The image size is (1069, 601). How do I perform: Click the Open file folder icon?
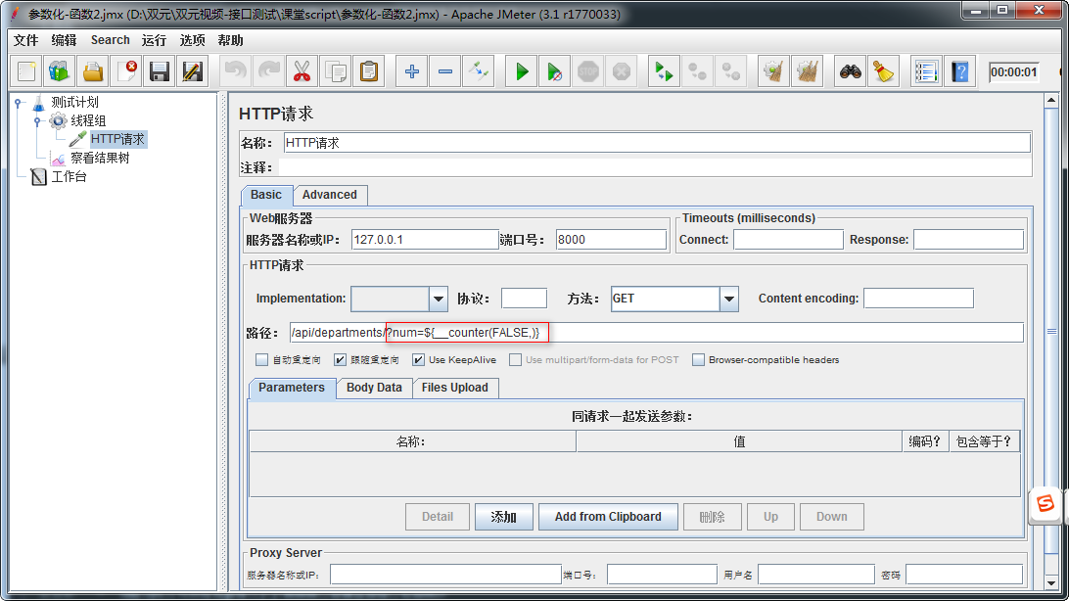click(x=93, y=71)
